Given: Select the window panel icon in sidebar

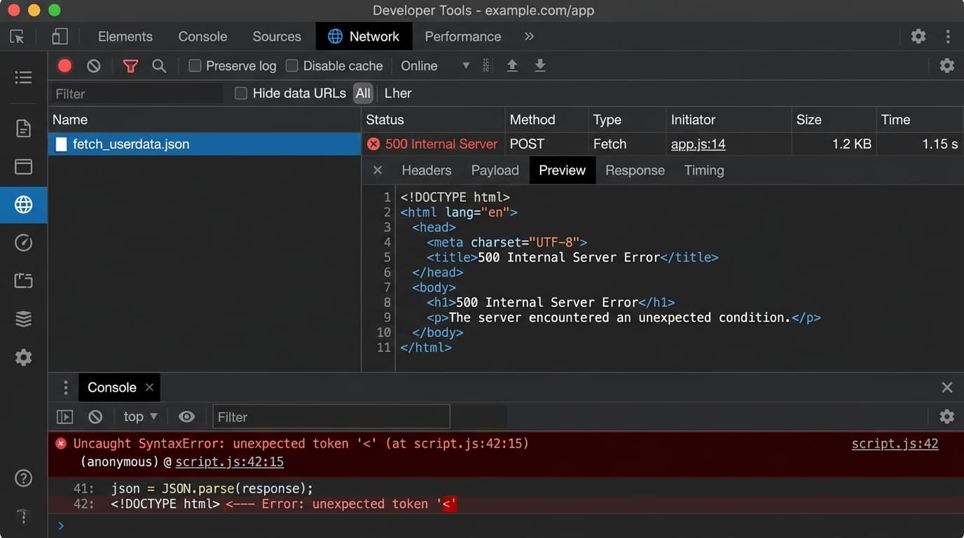Looking at the screenshot, I should [23, 167].
